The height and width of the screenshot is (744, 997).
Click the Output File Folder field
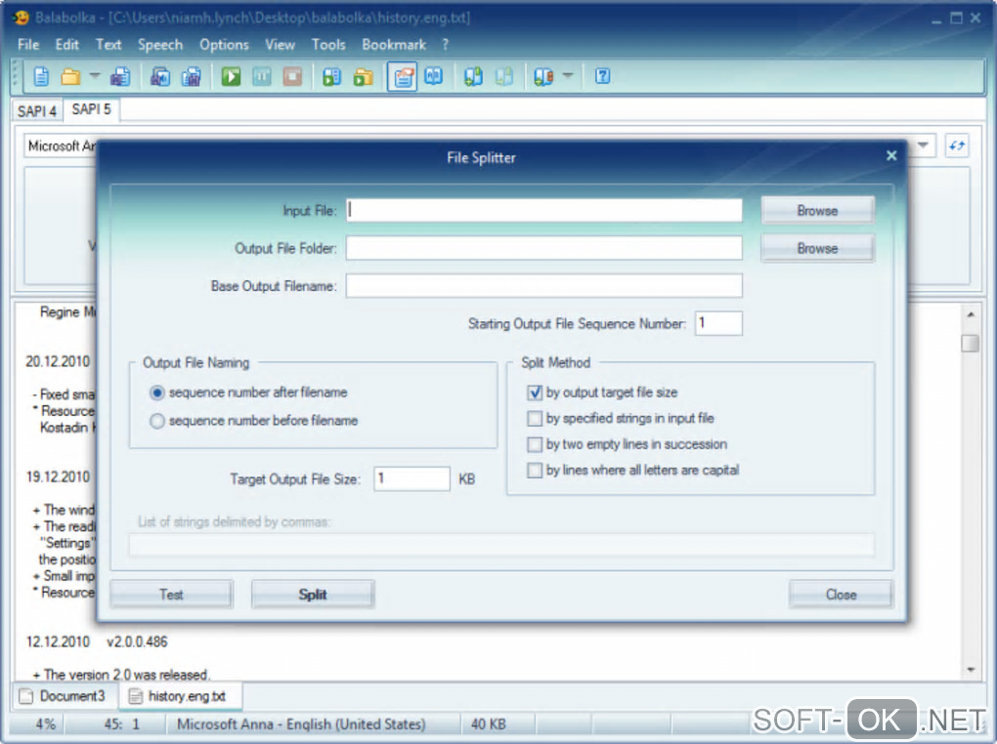point(543,248)
